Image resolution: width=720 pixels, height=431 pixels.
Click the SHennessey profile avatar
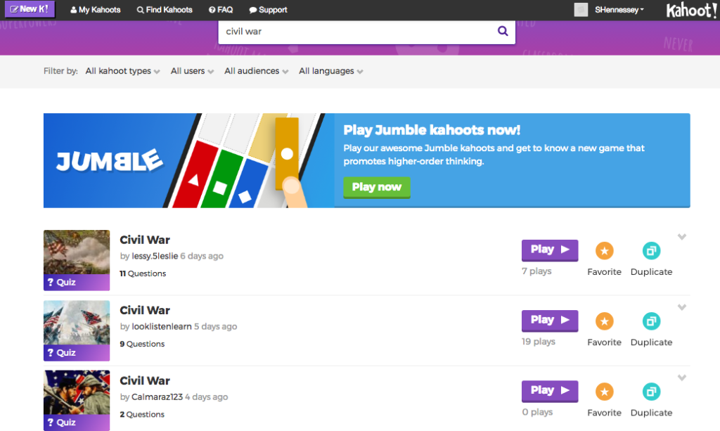coord(581,10)
